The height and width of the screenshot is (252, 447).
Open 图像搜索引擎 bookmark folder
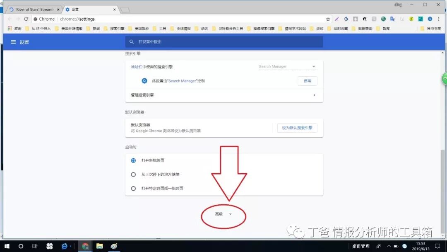pyautogui.click(x=261, y=29)
